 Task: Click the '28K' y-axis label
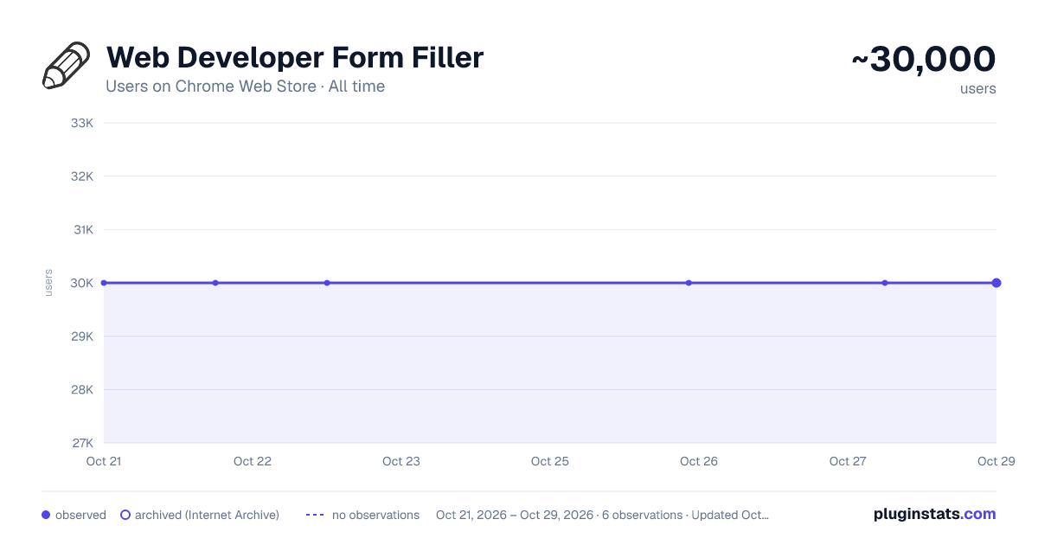click(x=82, y=389)
